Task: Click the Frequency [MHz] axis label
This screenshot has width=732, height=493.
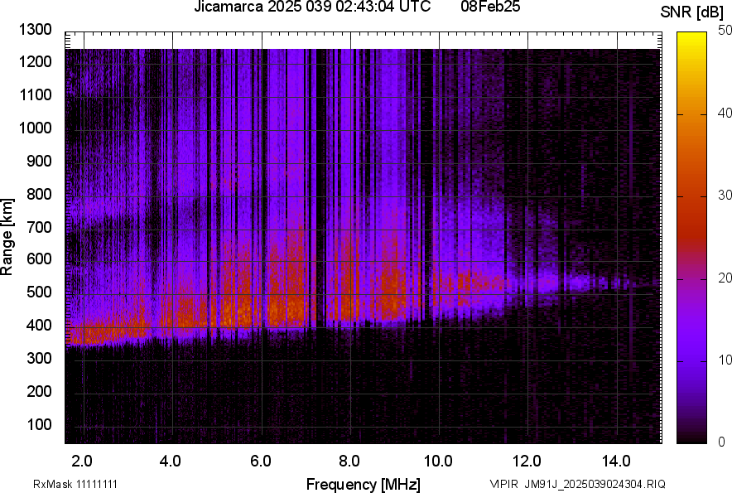Action: [363, 484]
